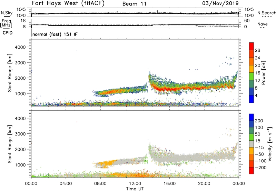This screenshot has height=191, width=276.
Task: Click the '4000' tick in the power panel
Action: pyautogui.click(x=20, y=47)
